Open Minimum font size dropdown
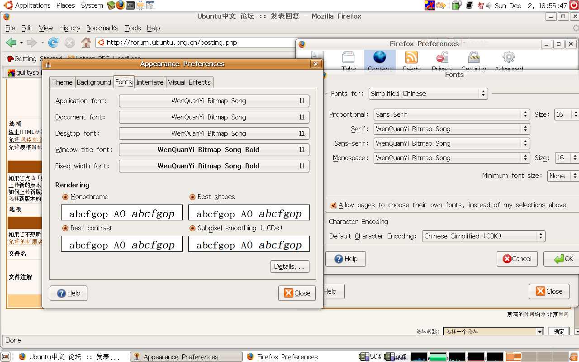The width and height of the screenshot is (579, 362). [563, 176]
